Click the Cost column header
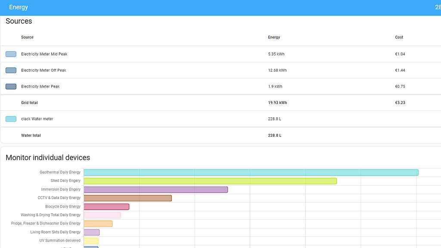 [x=399, y=37]
